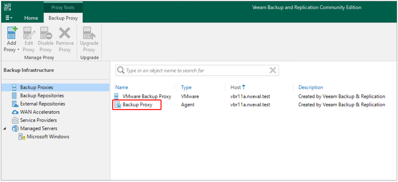The image size is (398, 182).
Task: Click the Backup Infrastructure pane header
Action: [29, 70]
